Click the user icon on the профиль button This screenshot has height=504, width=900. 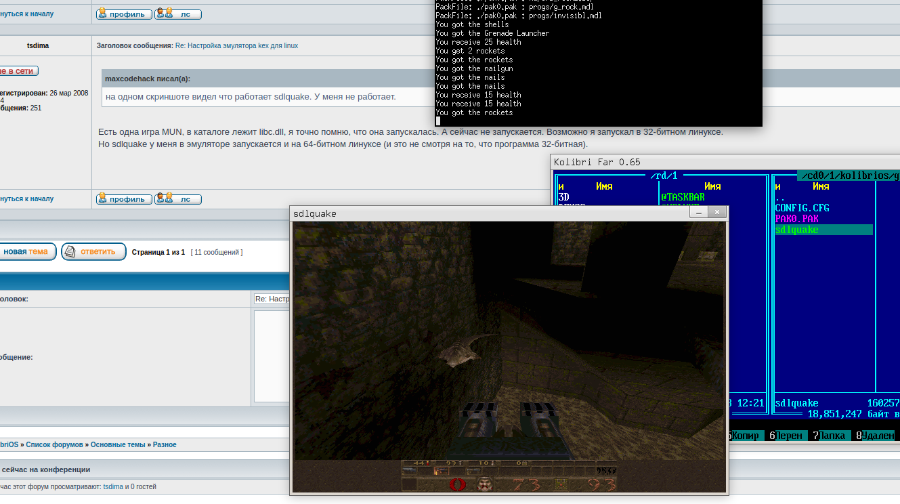(103, 12)
